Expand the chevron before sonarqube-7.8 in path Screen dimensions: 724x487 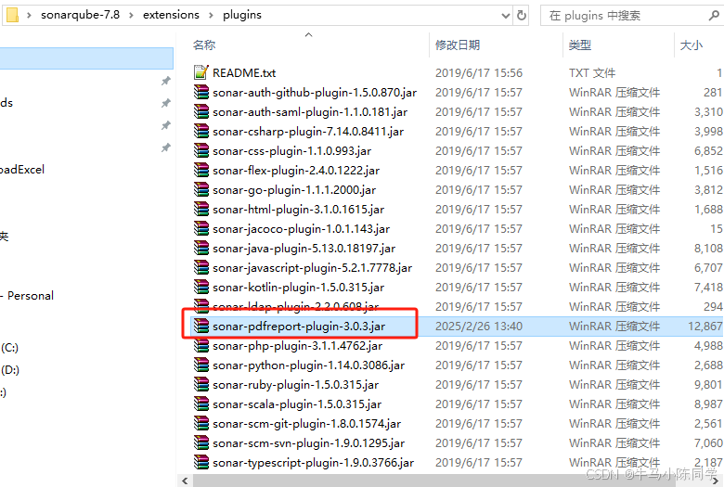tap(29, 15)
